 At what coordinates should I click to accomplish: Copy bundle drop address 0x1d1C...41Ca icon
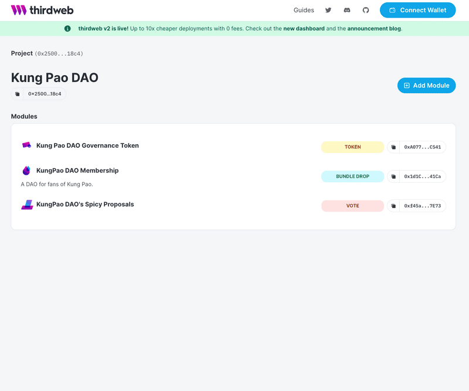click(393, 176)
